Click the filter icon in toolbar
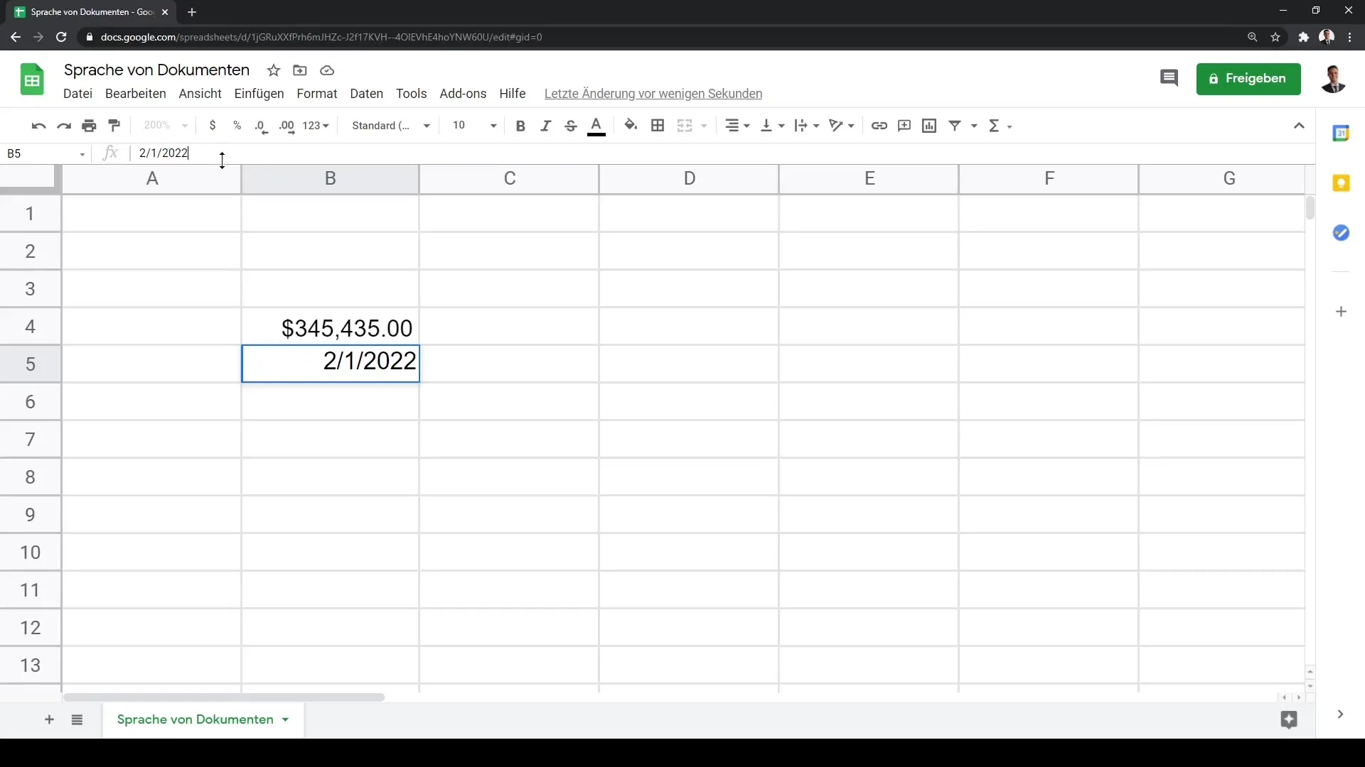The image size is (1365, 767). tap(956, 124)
